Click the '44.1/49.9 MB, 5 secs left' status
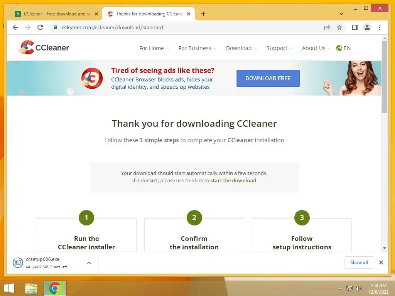This screenshot has height=296, width=395. (x=46, y=267)
